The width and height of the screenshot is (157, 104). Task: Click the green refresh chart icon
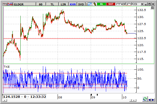tap(145, 99)
